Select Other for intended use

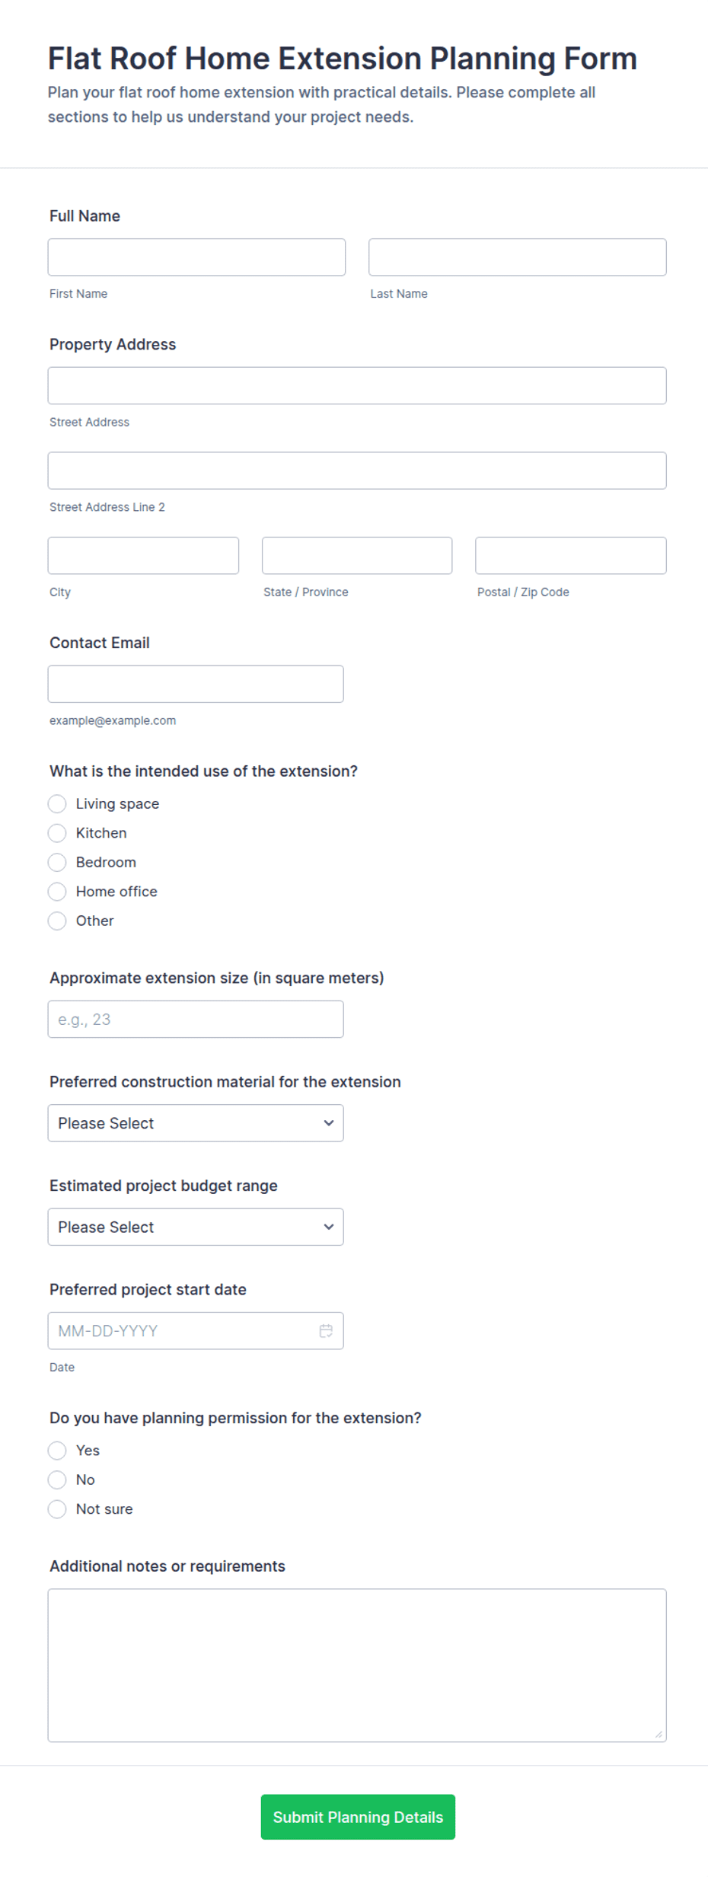(57, 920)
